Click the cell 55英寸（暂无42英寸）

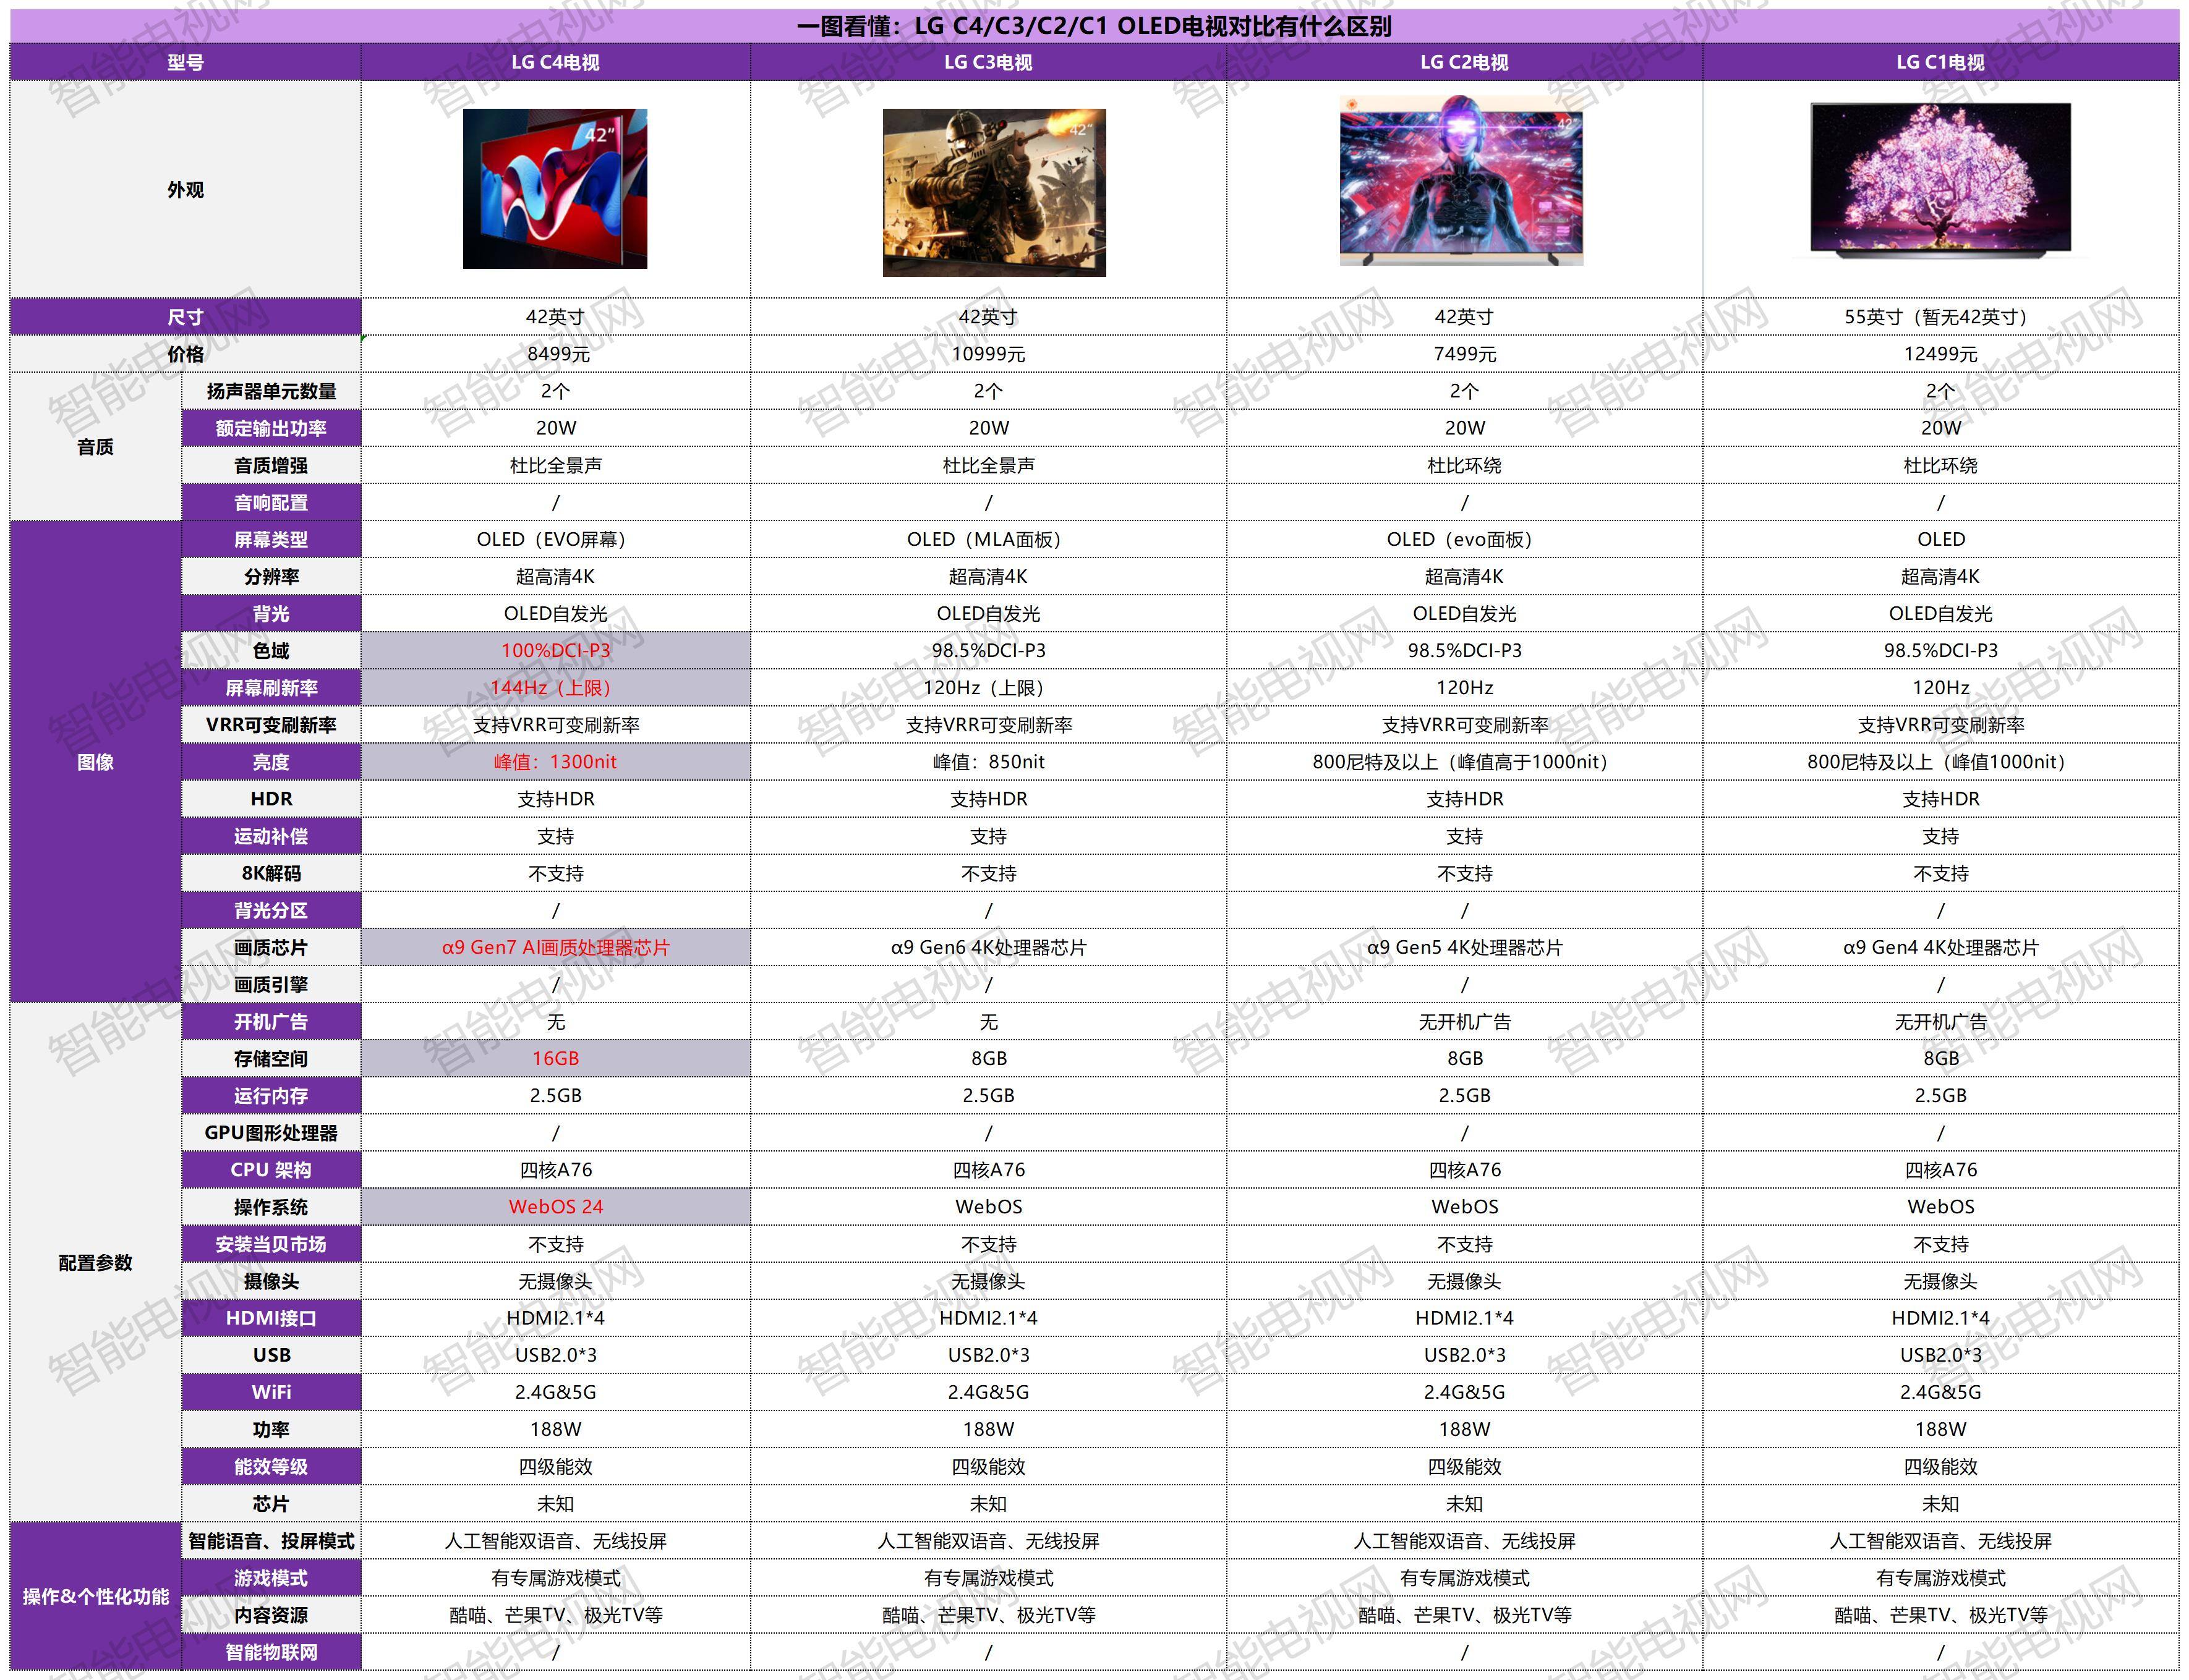point(1941,317)
